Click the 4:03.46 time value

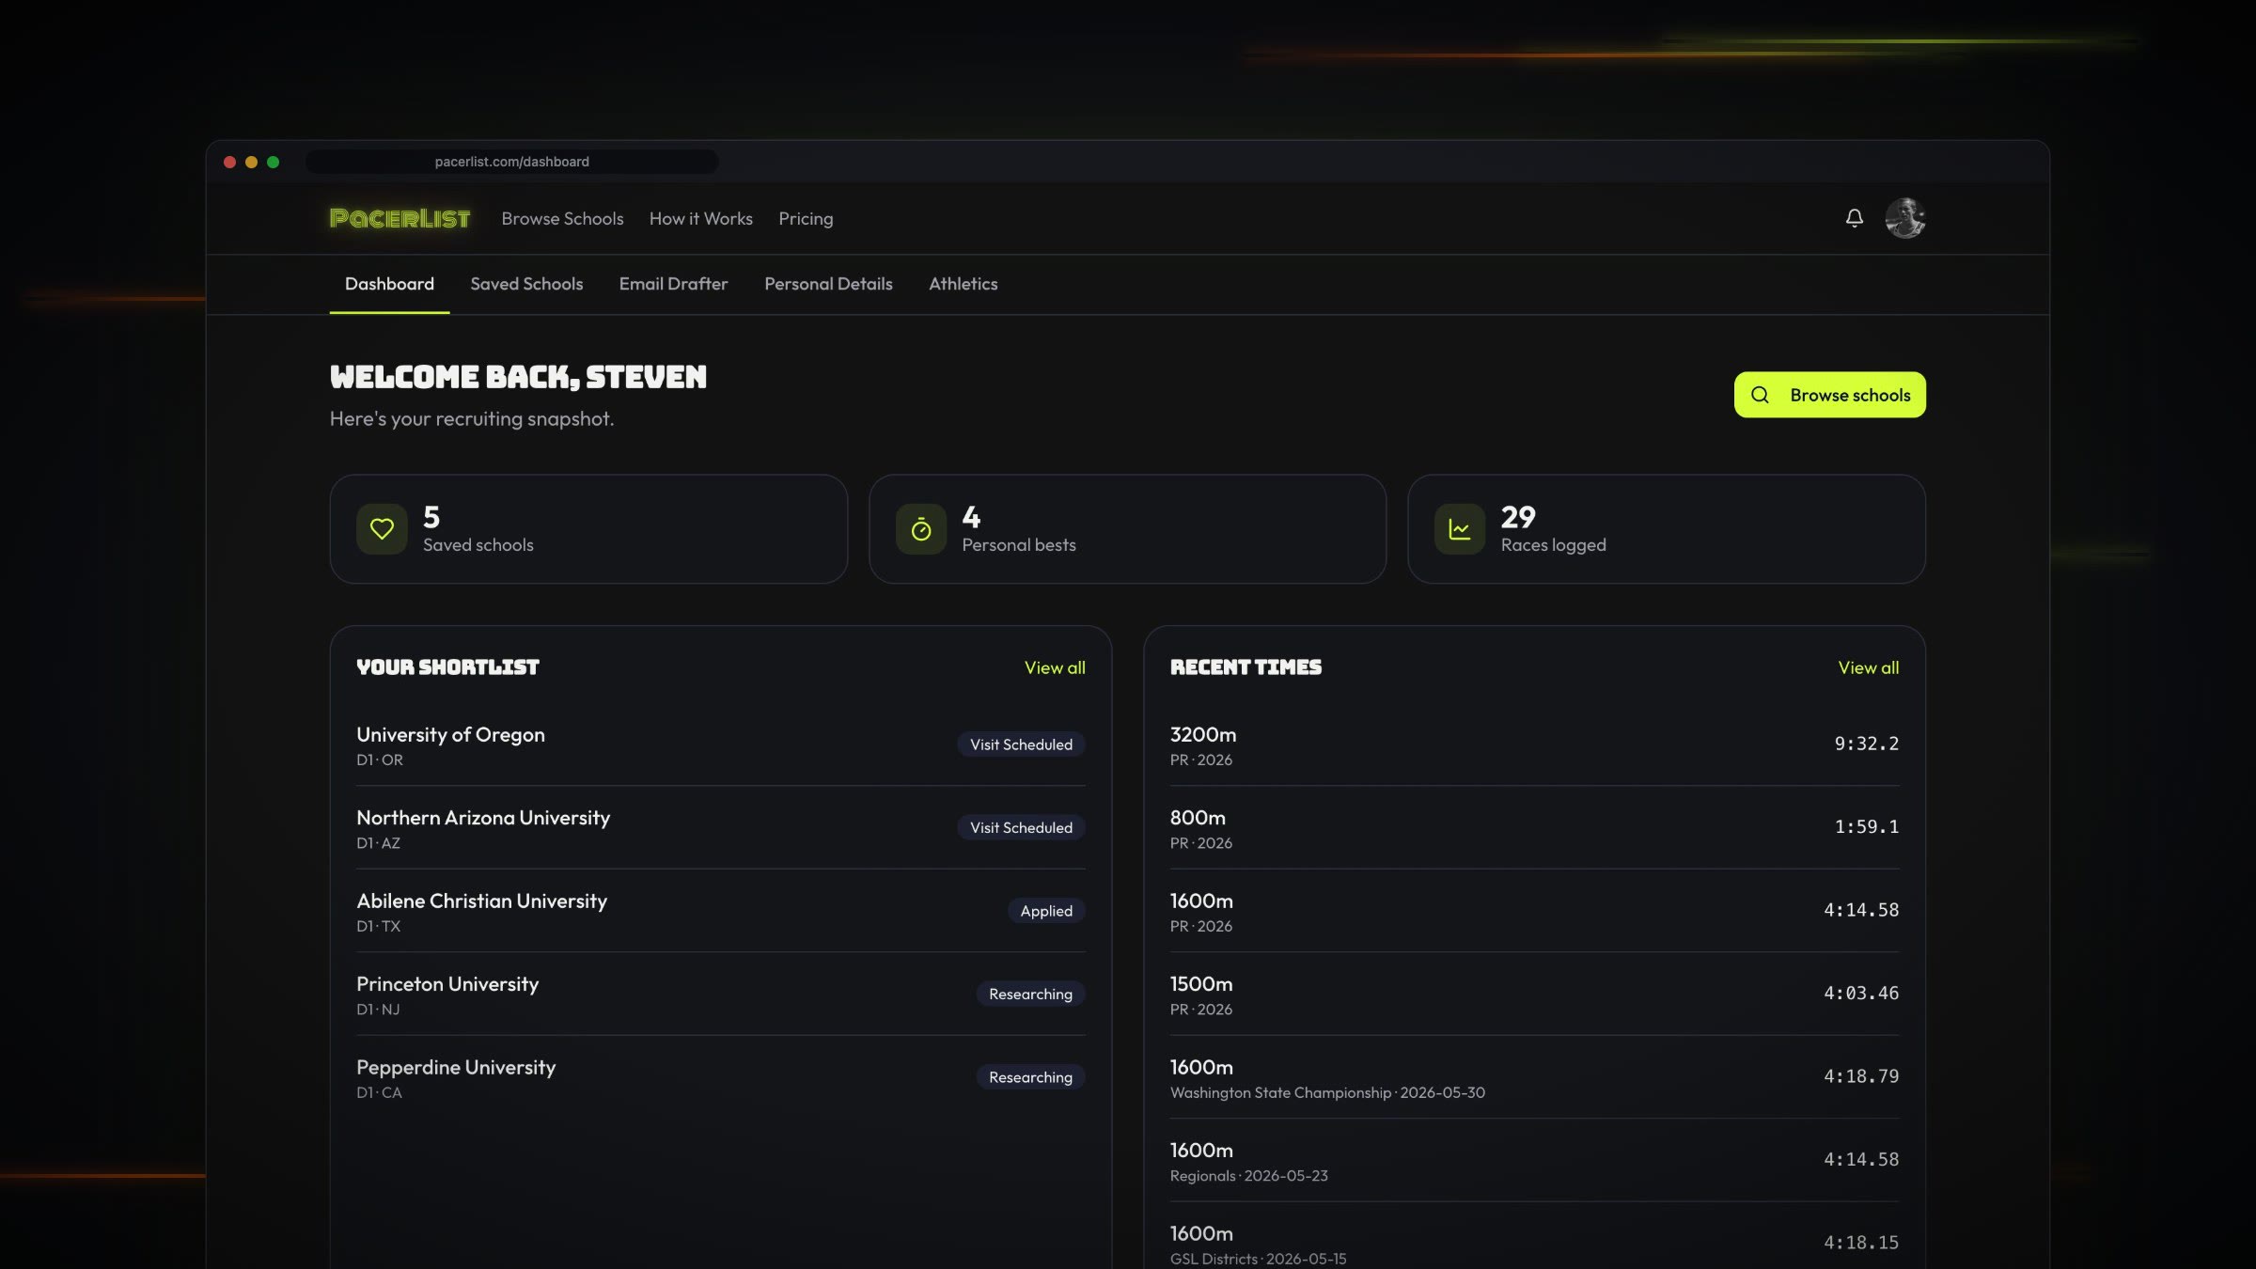point(1861,994)
